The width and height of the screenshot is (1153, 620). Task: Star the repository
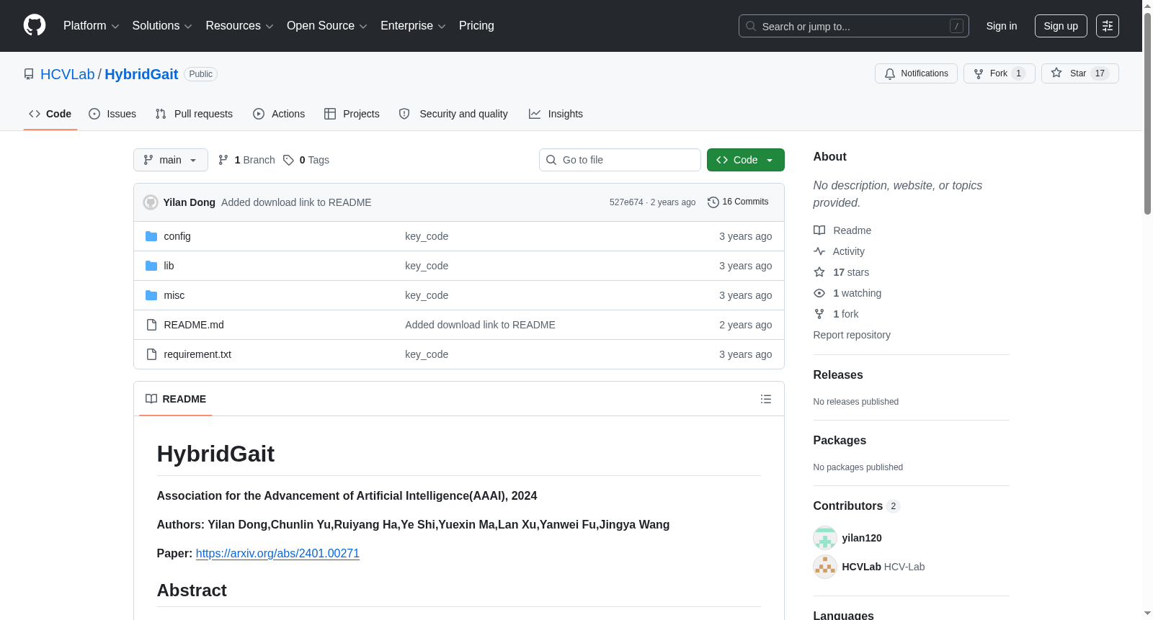pos(1079,73)
